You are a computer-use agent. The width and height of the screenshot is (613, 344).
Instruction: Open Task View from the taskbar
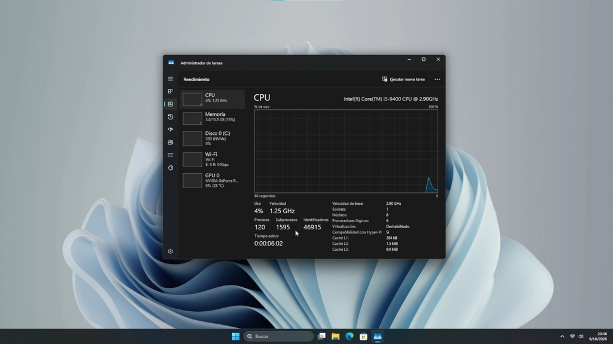point(321,336)
